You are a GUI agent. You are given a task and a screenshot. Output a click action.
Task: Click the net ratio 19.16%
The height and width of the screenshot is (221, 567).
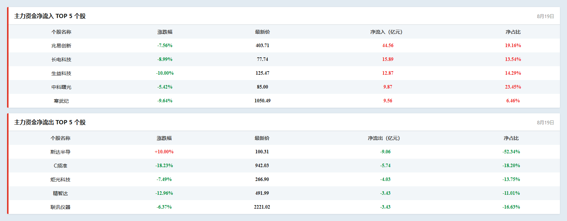click(x=513, y=46)
